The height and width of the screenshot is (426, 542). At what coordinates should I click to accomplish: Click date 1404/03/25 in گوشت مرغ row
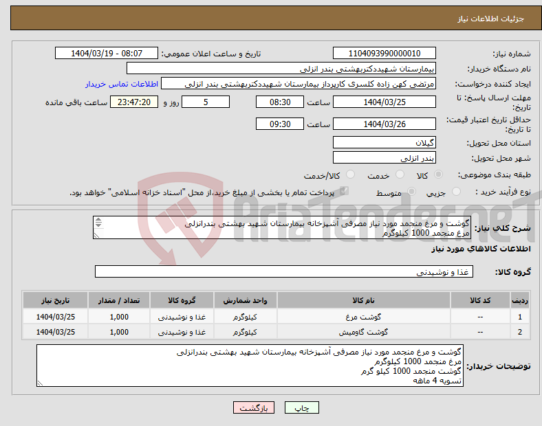pyautogui.click(x=55, y=317)
